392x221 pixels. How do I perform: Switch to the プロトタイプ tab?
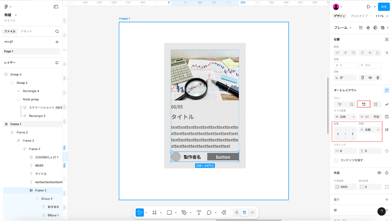(x=359, y=16)
